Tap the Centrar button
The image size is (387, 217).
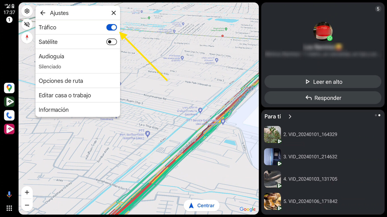[201, 206]
